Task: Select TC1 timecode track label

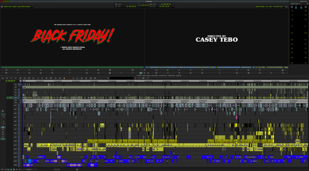Action: [x=16, y=100]
